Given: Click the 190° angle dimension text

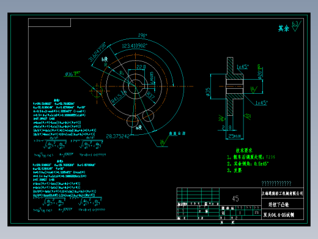Looking at the screenshot, I should coord(142,36).
